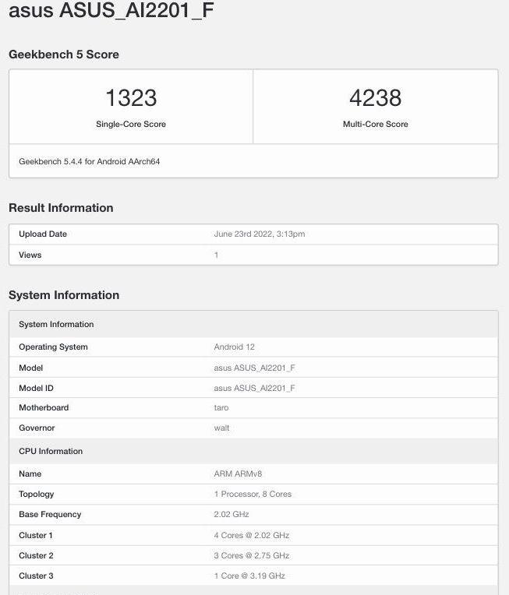Click the asus ASUS_AI2201_F page title
This screenshot has width=509, height=595.
[x=111, y=11]
